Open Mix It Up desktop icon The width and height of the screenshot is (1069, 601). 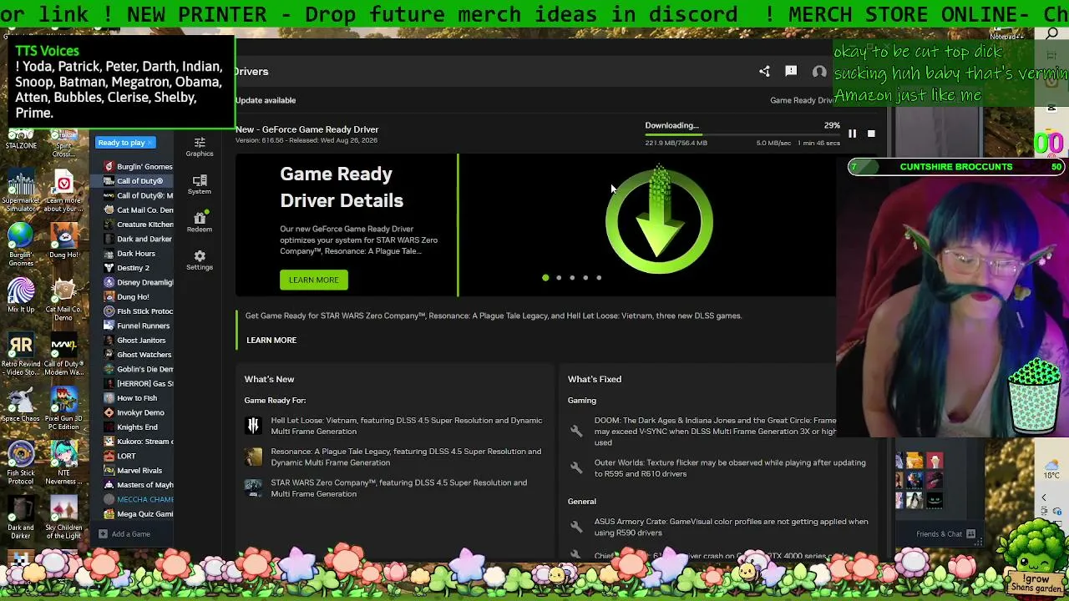click(x=21, y=296)
